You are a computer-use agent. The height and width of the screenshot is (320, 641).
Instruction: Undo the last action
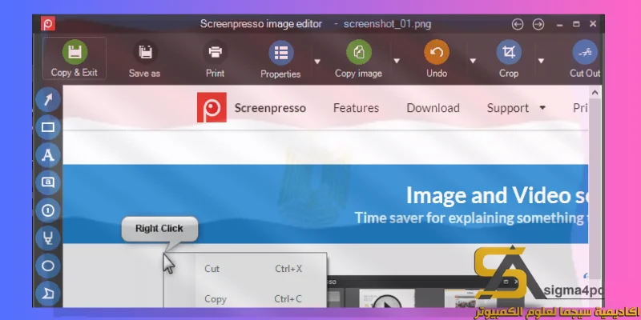coord(437,58)
